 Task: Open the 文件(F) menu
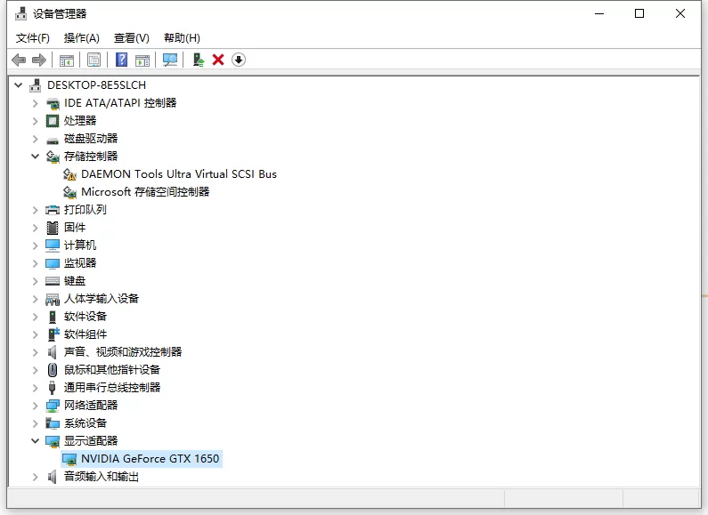click(x=33, y=38)
